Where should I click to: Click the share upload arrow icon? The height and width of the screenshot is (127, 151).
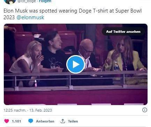(63, 121)
